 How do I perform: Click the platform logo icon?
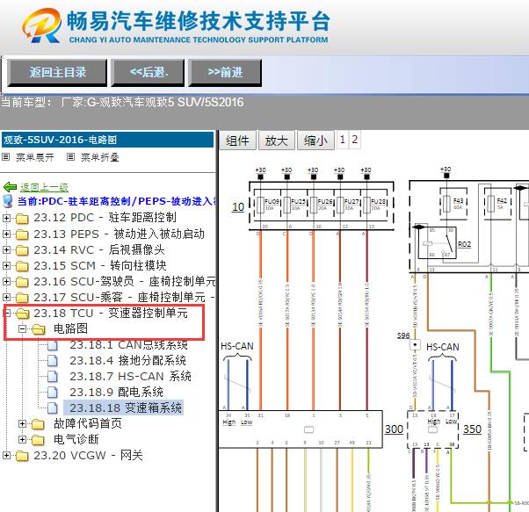(41, 25)
